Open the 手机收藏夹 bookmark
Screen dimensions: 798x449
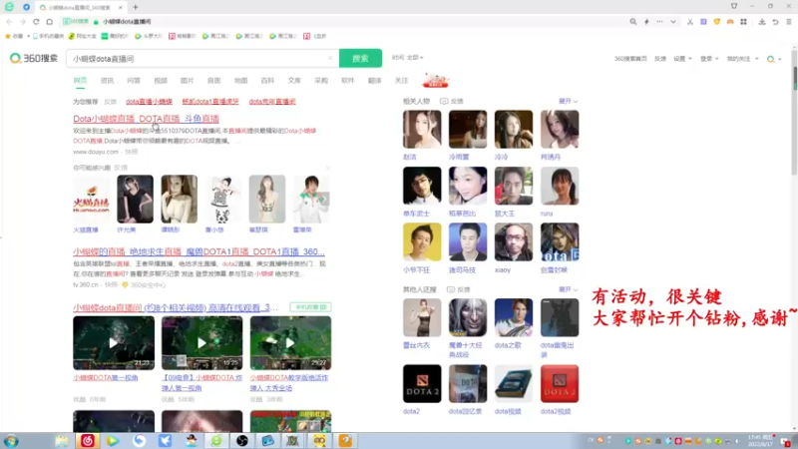click(x=48, y=36)
